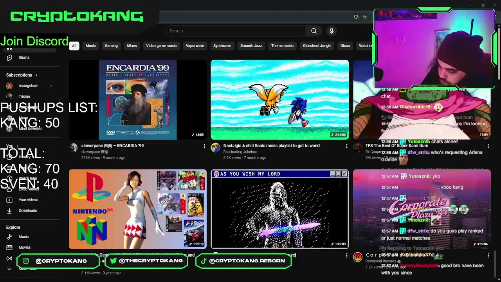Select the Theme music filter chip
Image resolution: width=501 pixels, height=282 pixels.
(x=282, y=46)
